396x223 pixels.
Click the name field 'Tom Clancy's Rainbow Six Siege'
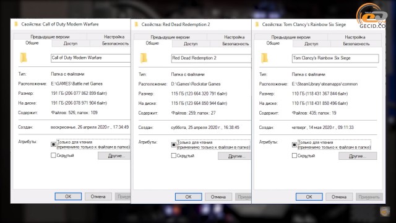(335, 58)
